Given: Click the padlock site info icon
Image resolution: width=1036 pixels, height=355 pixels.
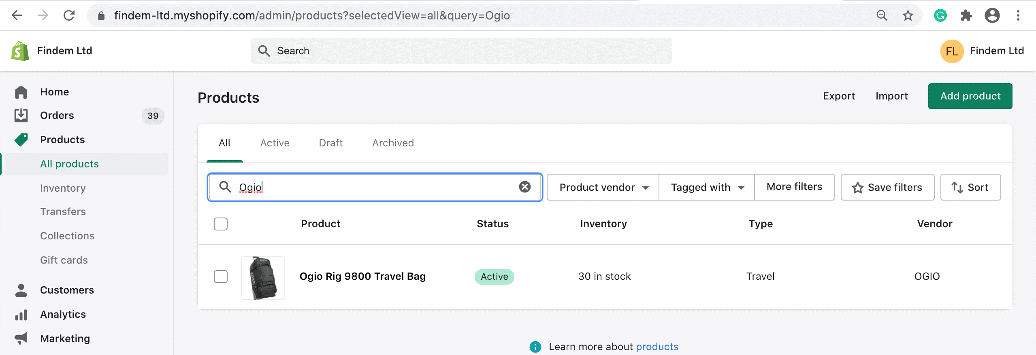Looking at the screenshot, I should pos(101,16).
